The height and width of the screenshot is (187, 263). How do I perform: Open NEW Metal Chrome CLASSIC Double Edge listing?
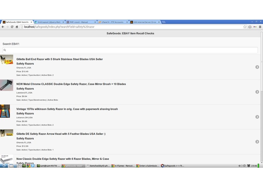point(130,92)
